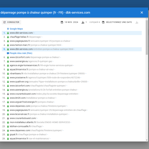Open courantsdouest.com depannage-entretien result
This screenshot has height=149, width=149.
(x=44, y=94)
